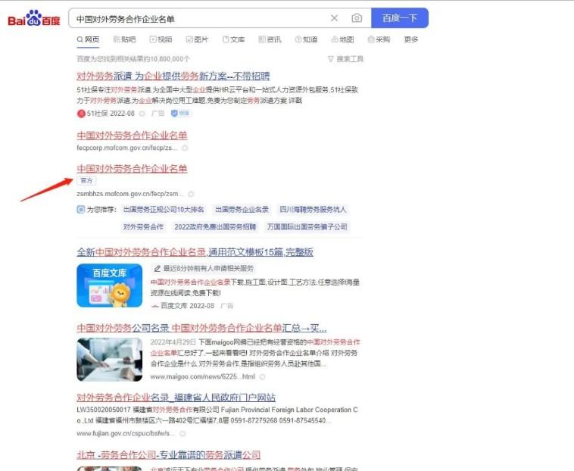This screenshot has height=471, width=574.
Task: Switch to the 贴吧 tab
Action: tap(124, 39)
